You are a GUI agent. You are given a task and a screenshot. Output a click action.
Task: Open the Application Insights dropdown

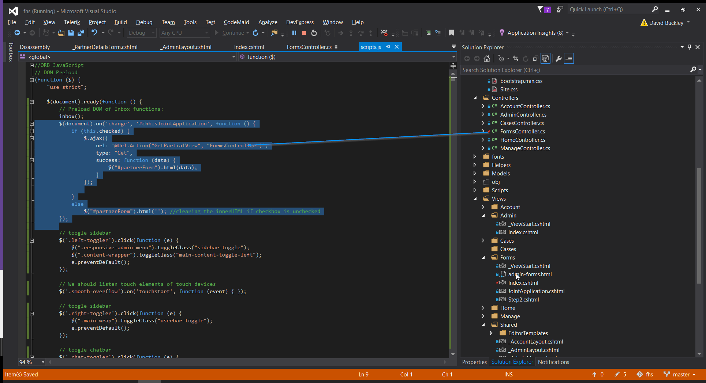pos(567,33)
